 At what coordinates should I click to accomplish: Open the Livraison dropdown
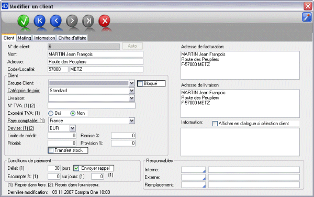coord(131,98)
